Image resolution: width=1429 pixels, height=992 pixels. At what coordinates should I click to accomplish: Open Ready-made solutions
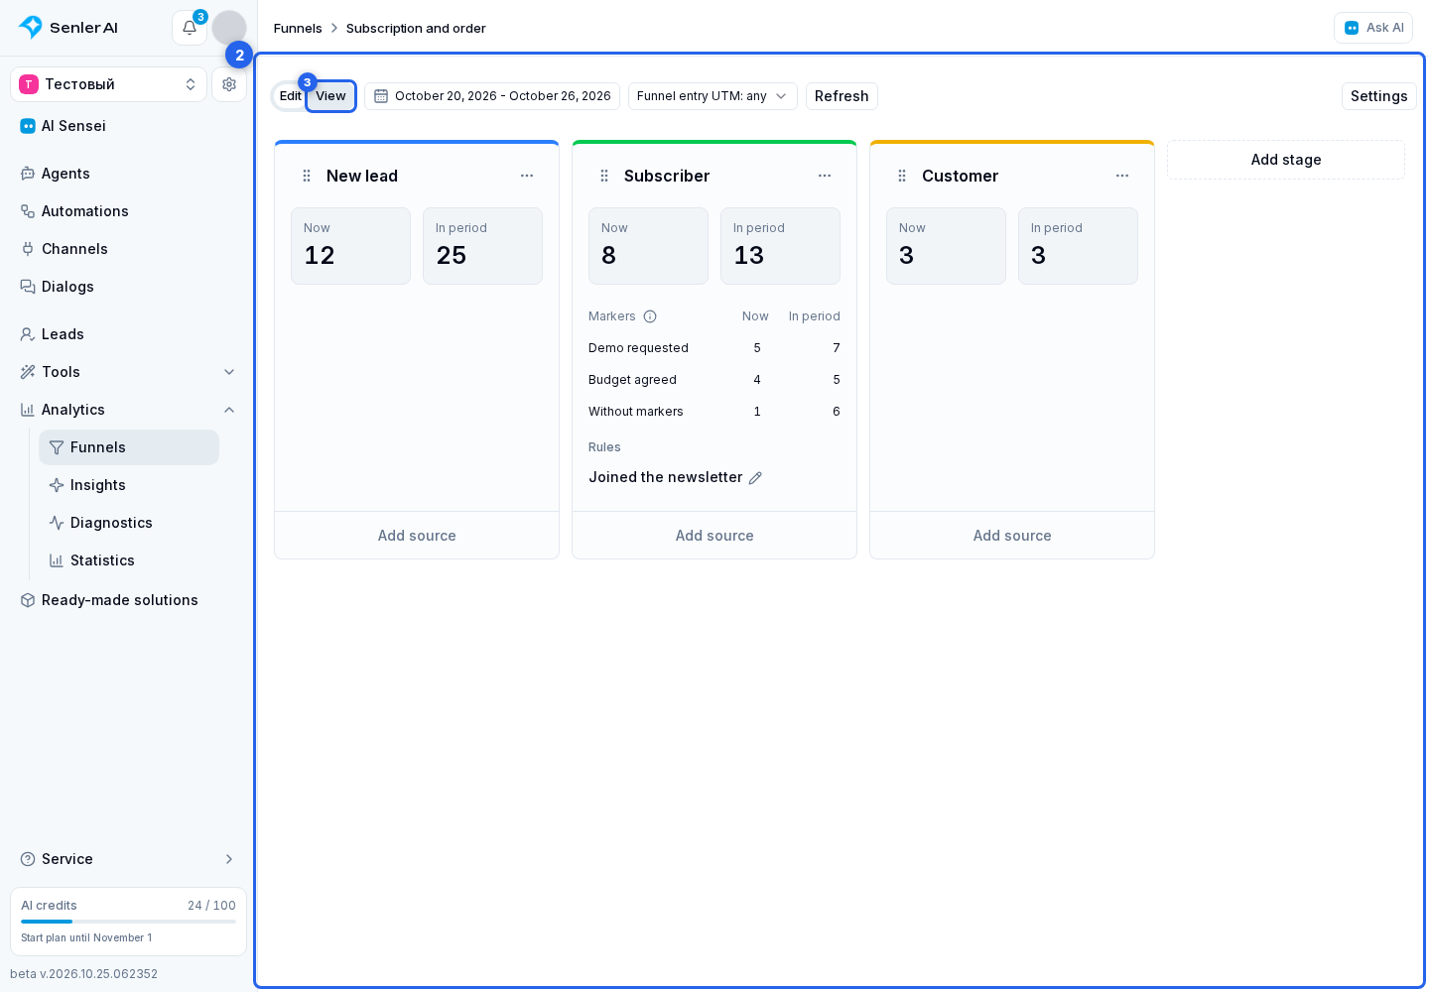tap(129, 600)
